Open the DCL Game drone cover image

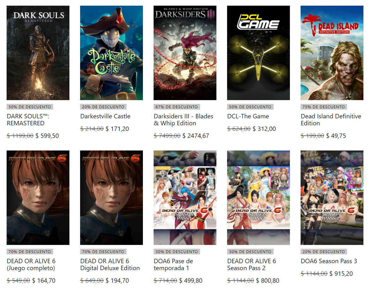pyautogui.click(x=258, y=53)
